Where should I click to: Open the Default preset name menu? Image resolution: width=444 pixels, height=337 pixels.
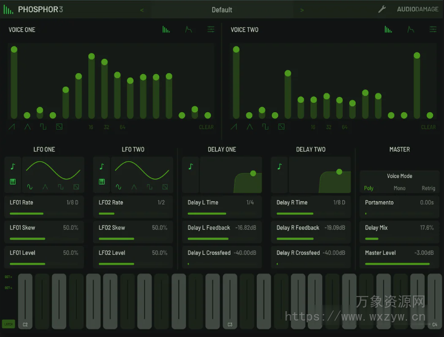tap(222, 10)
